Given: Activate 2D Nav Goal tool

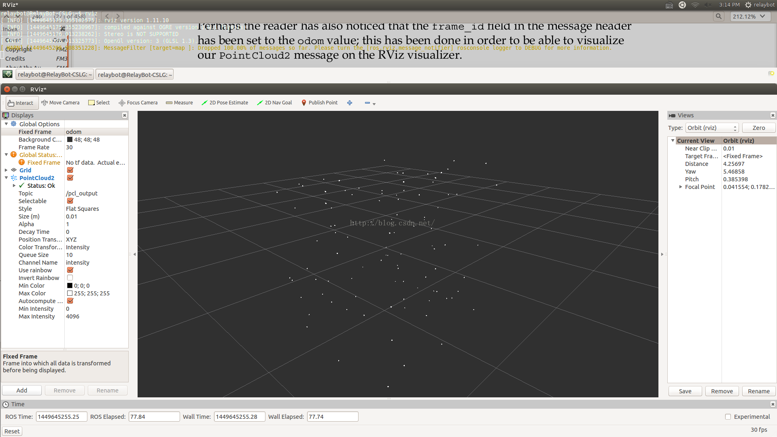Looking at the screenshot, I should click(x=275, y=103).
